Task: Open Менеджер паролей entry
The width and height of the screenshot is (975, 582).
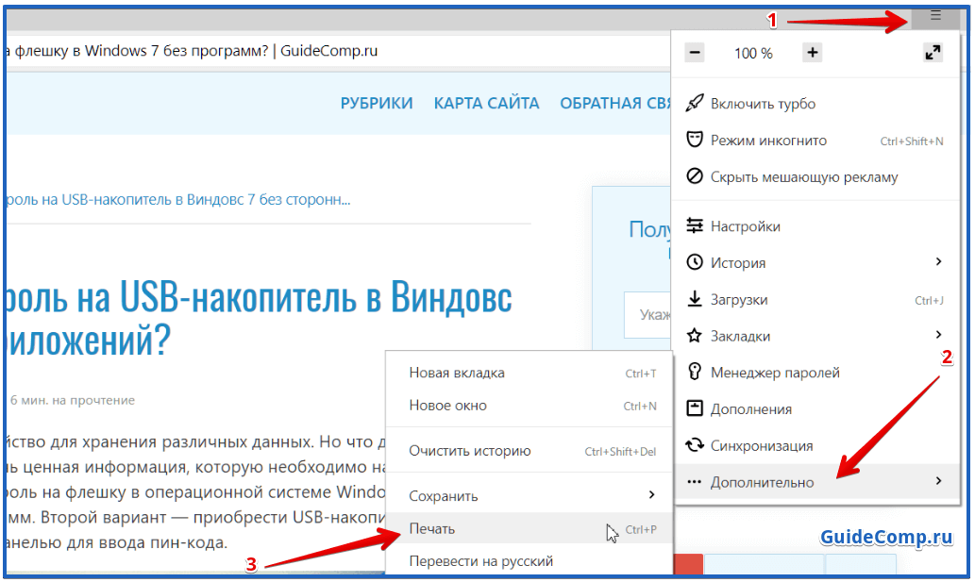Action: (816, 372)
